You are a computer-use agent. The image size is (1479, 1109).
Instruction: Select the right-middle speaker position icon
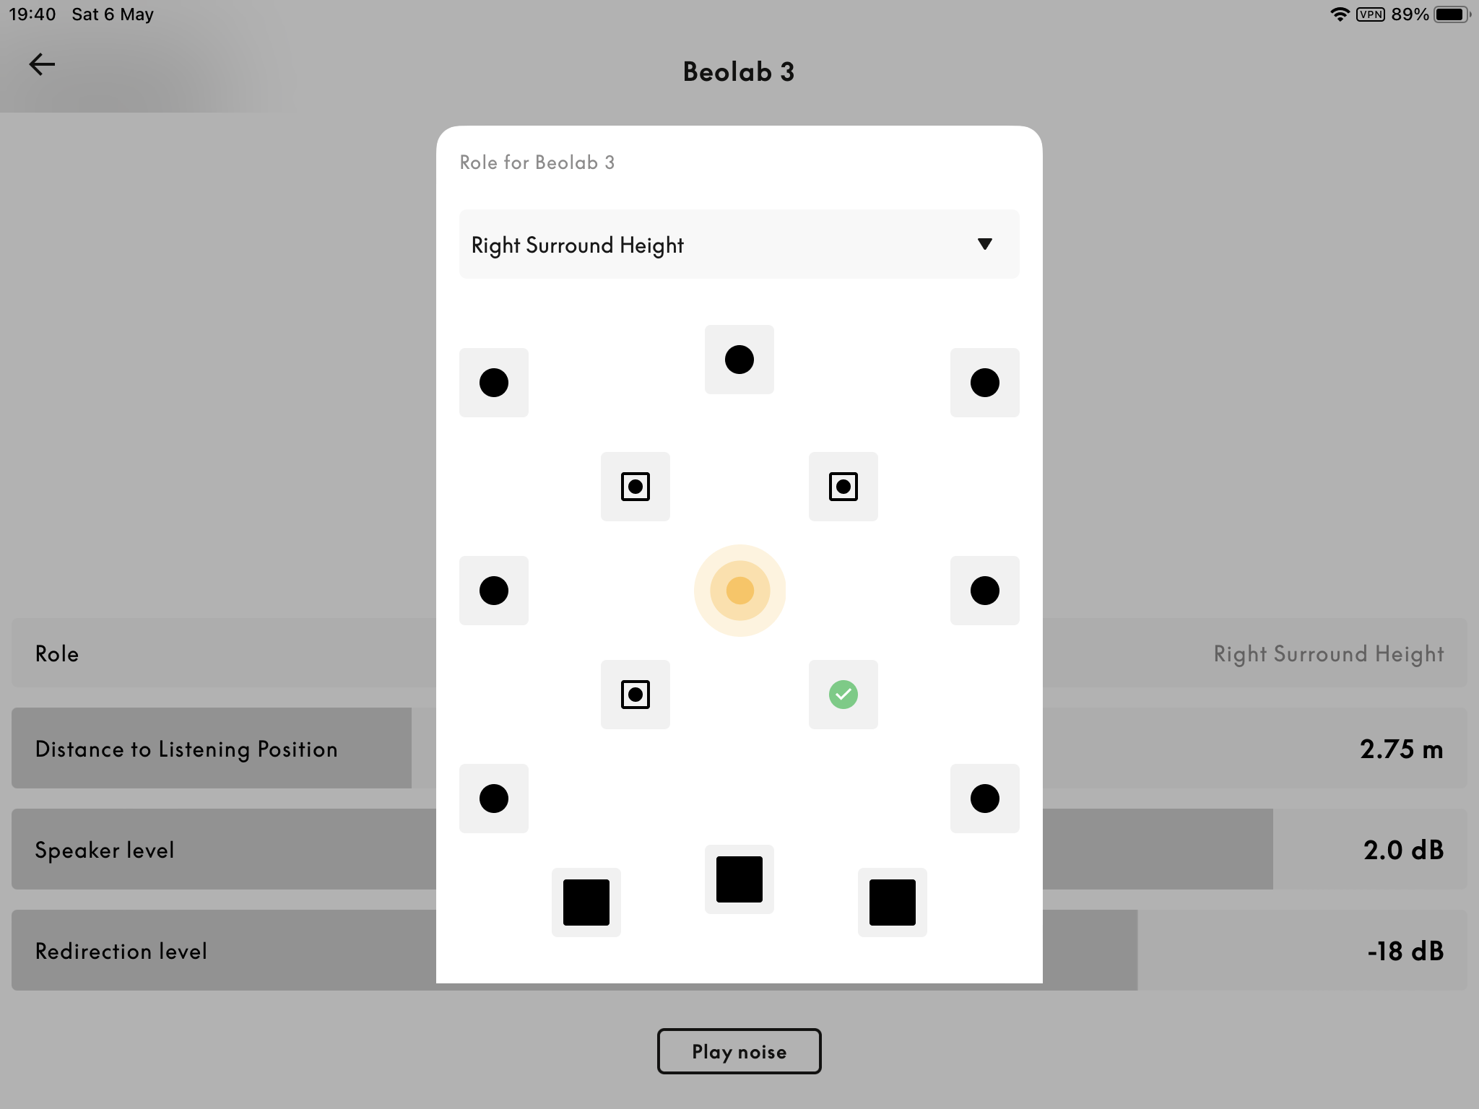983,589
